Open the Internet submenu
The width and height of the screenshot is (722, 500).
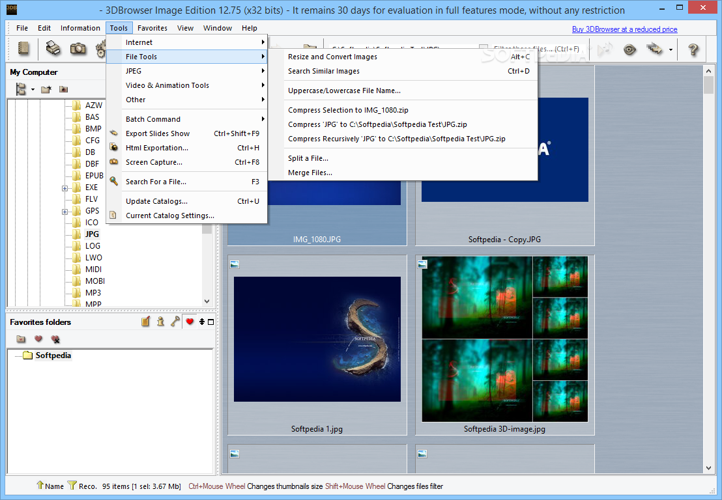coord(187,42)
